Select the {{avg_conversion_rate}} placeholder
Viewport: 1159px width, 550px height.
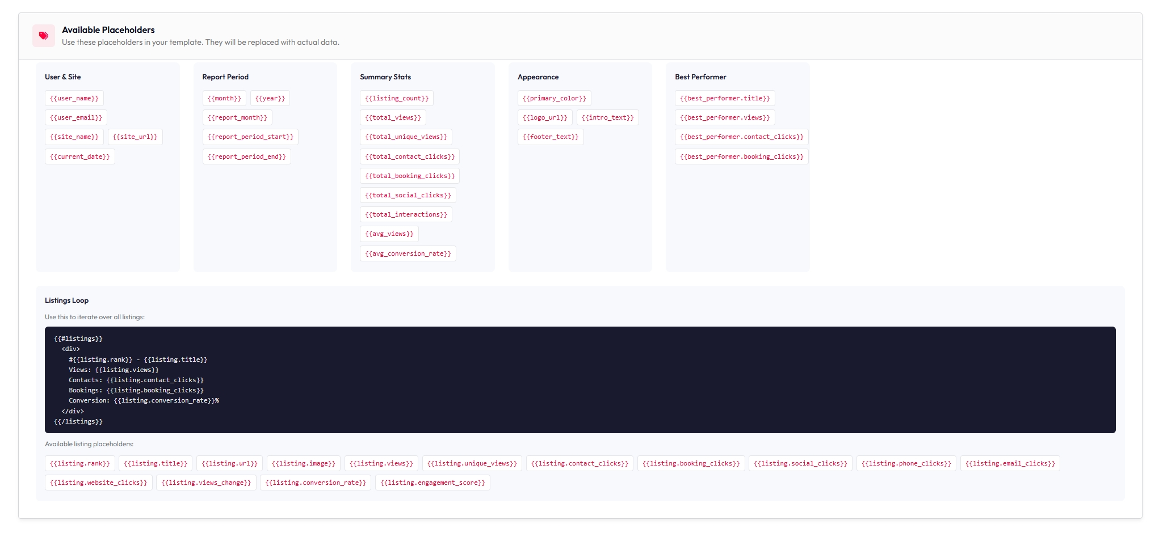[x=408, y=253]
